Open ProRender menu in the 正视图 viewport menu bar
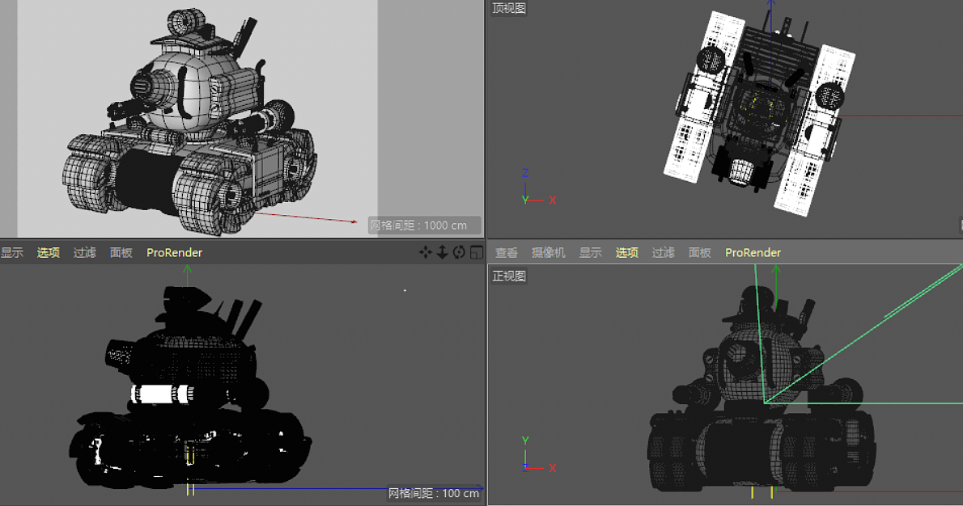 pyautogui.click(x=753, y=253)
